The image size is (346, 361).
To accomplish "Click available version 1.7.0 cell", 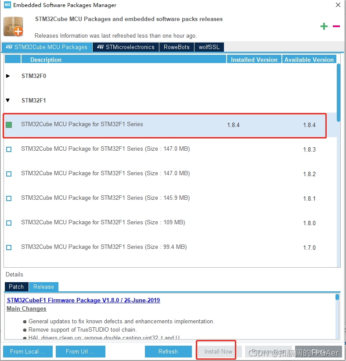I will pyautogui.click(x=309, y=248).
